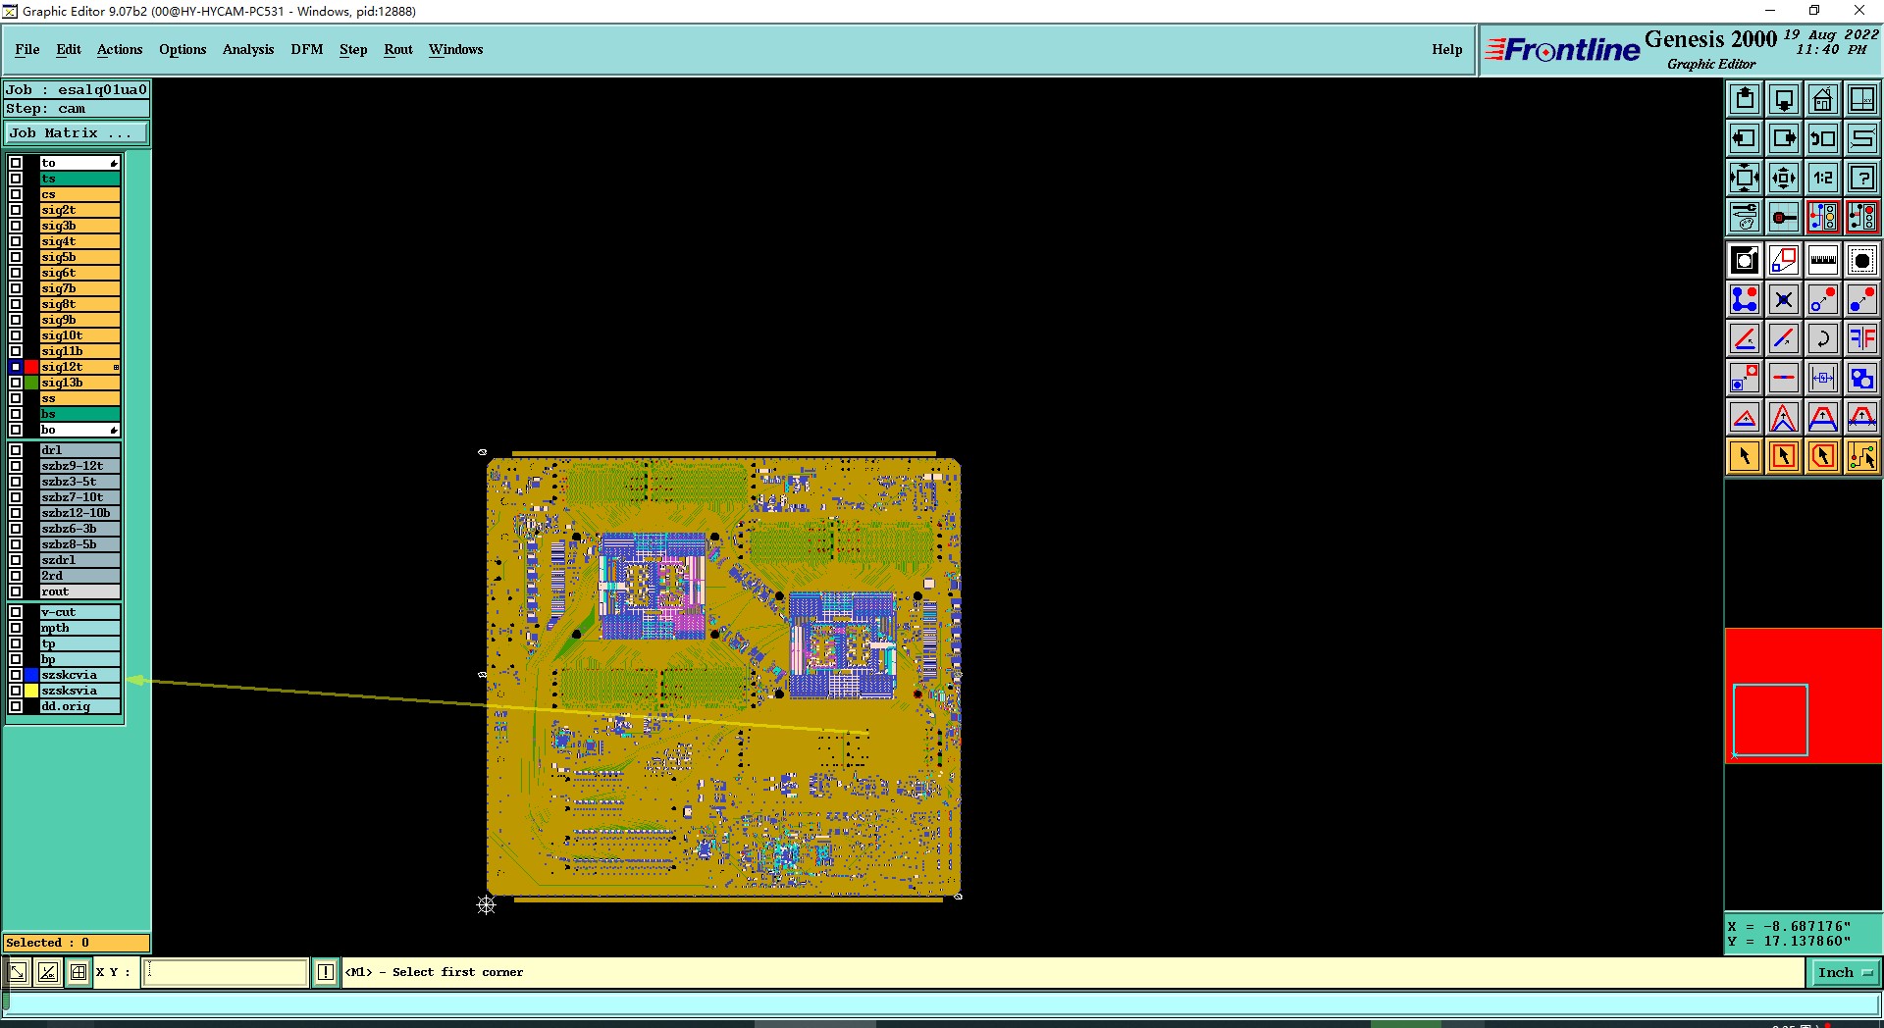The width and height of the screenshot is (1884, 1028).
Task: Click the rotate feature icon
Action: [1823, 338]
